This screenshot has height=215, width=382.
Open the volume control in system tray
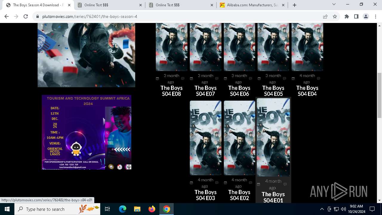[x=343, y=209]
